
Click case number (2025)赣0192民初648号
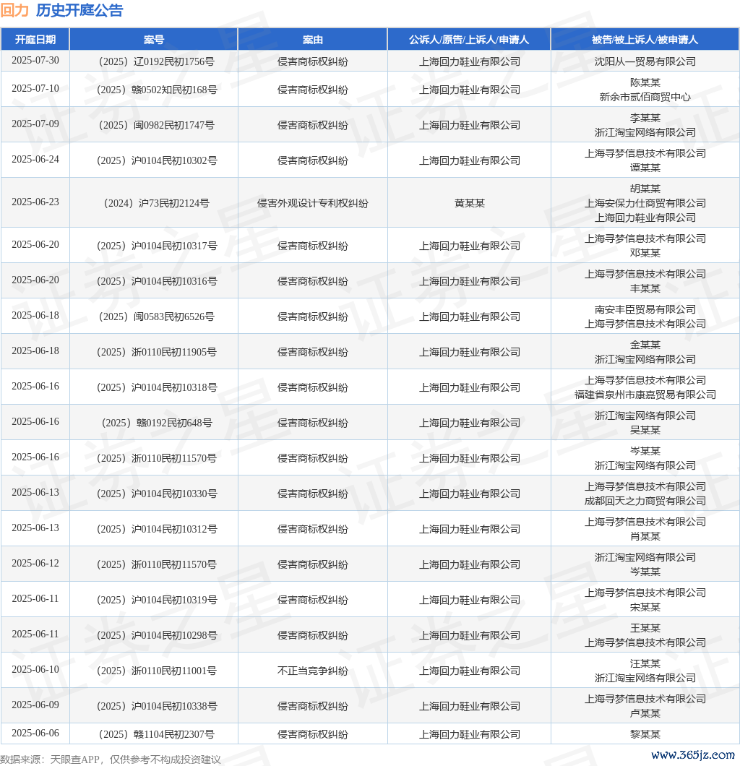(156, 423)
